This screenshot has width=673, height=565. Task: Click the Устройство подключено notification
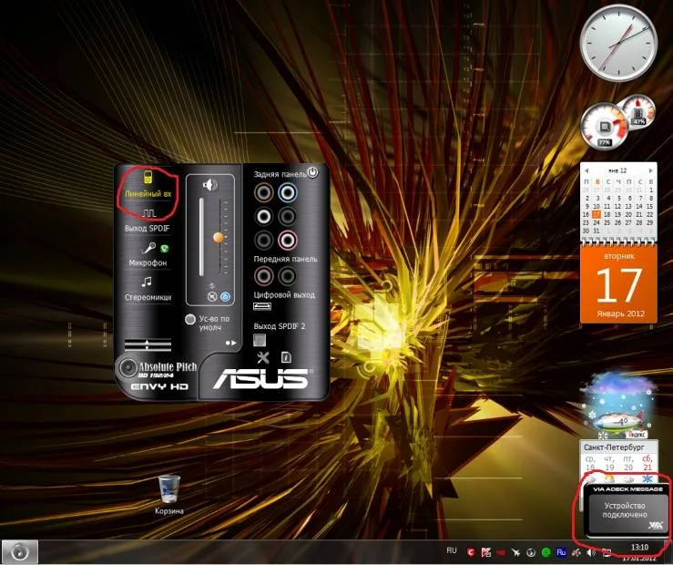pos(625,510)
